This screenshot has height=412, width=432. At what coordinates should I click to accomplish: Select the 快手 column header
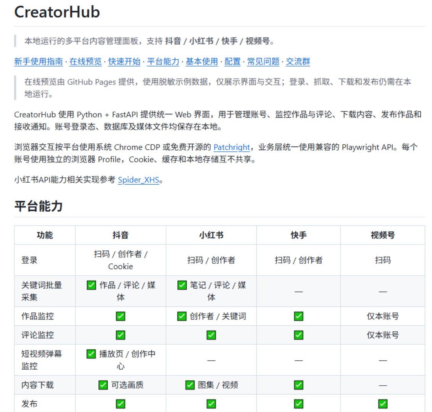click(x=299, y=235)
